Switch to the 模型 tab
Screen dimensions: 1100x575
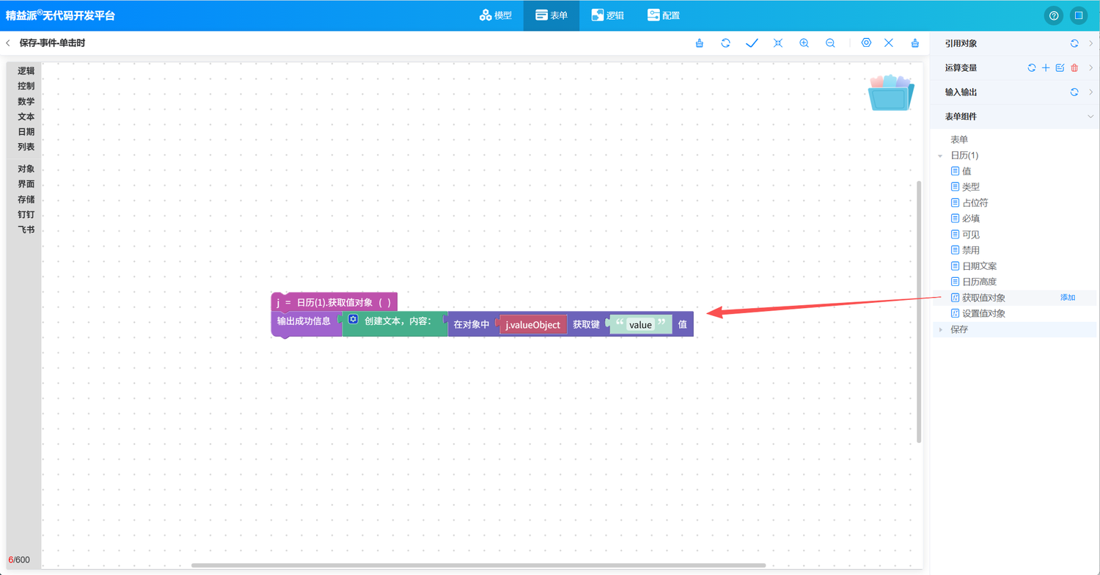(x=496, y=15)
